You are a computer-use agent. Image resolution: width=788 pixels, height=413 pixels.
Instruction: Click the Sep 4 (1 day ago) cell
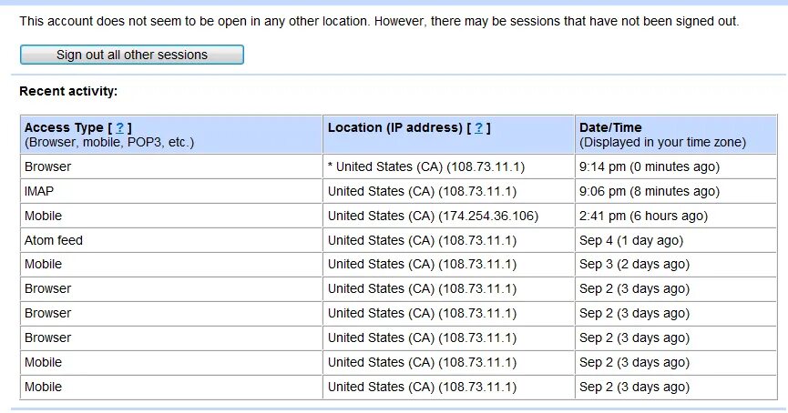(630, 240)
